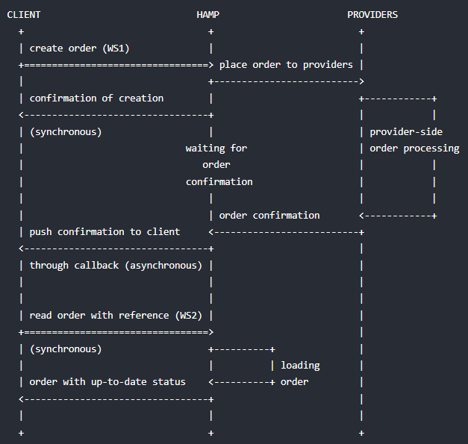Click the 'confirmation' word under 'order'
The height and width of the screenshot is (444, 468).
219,182
